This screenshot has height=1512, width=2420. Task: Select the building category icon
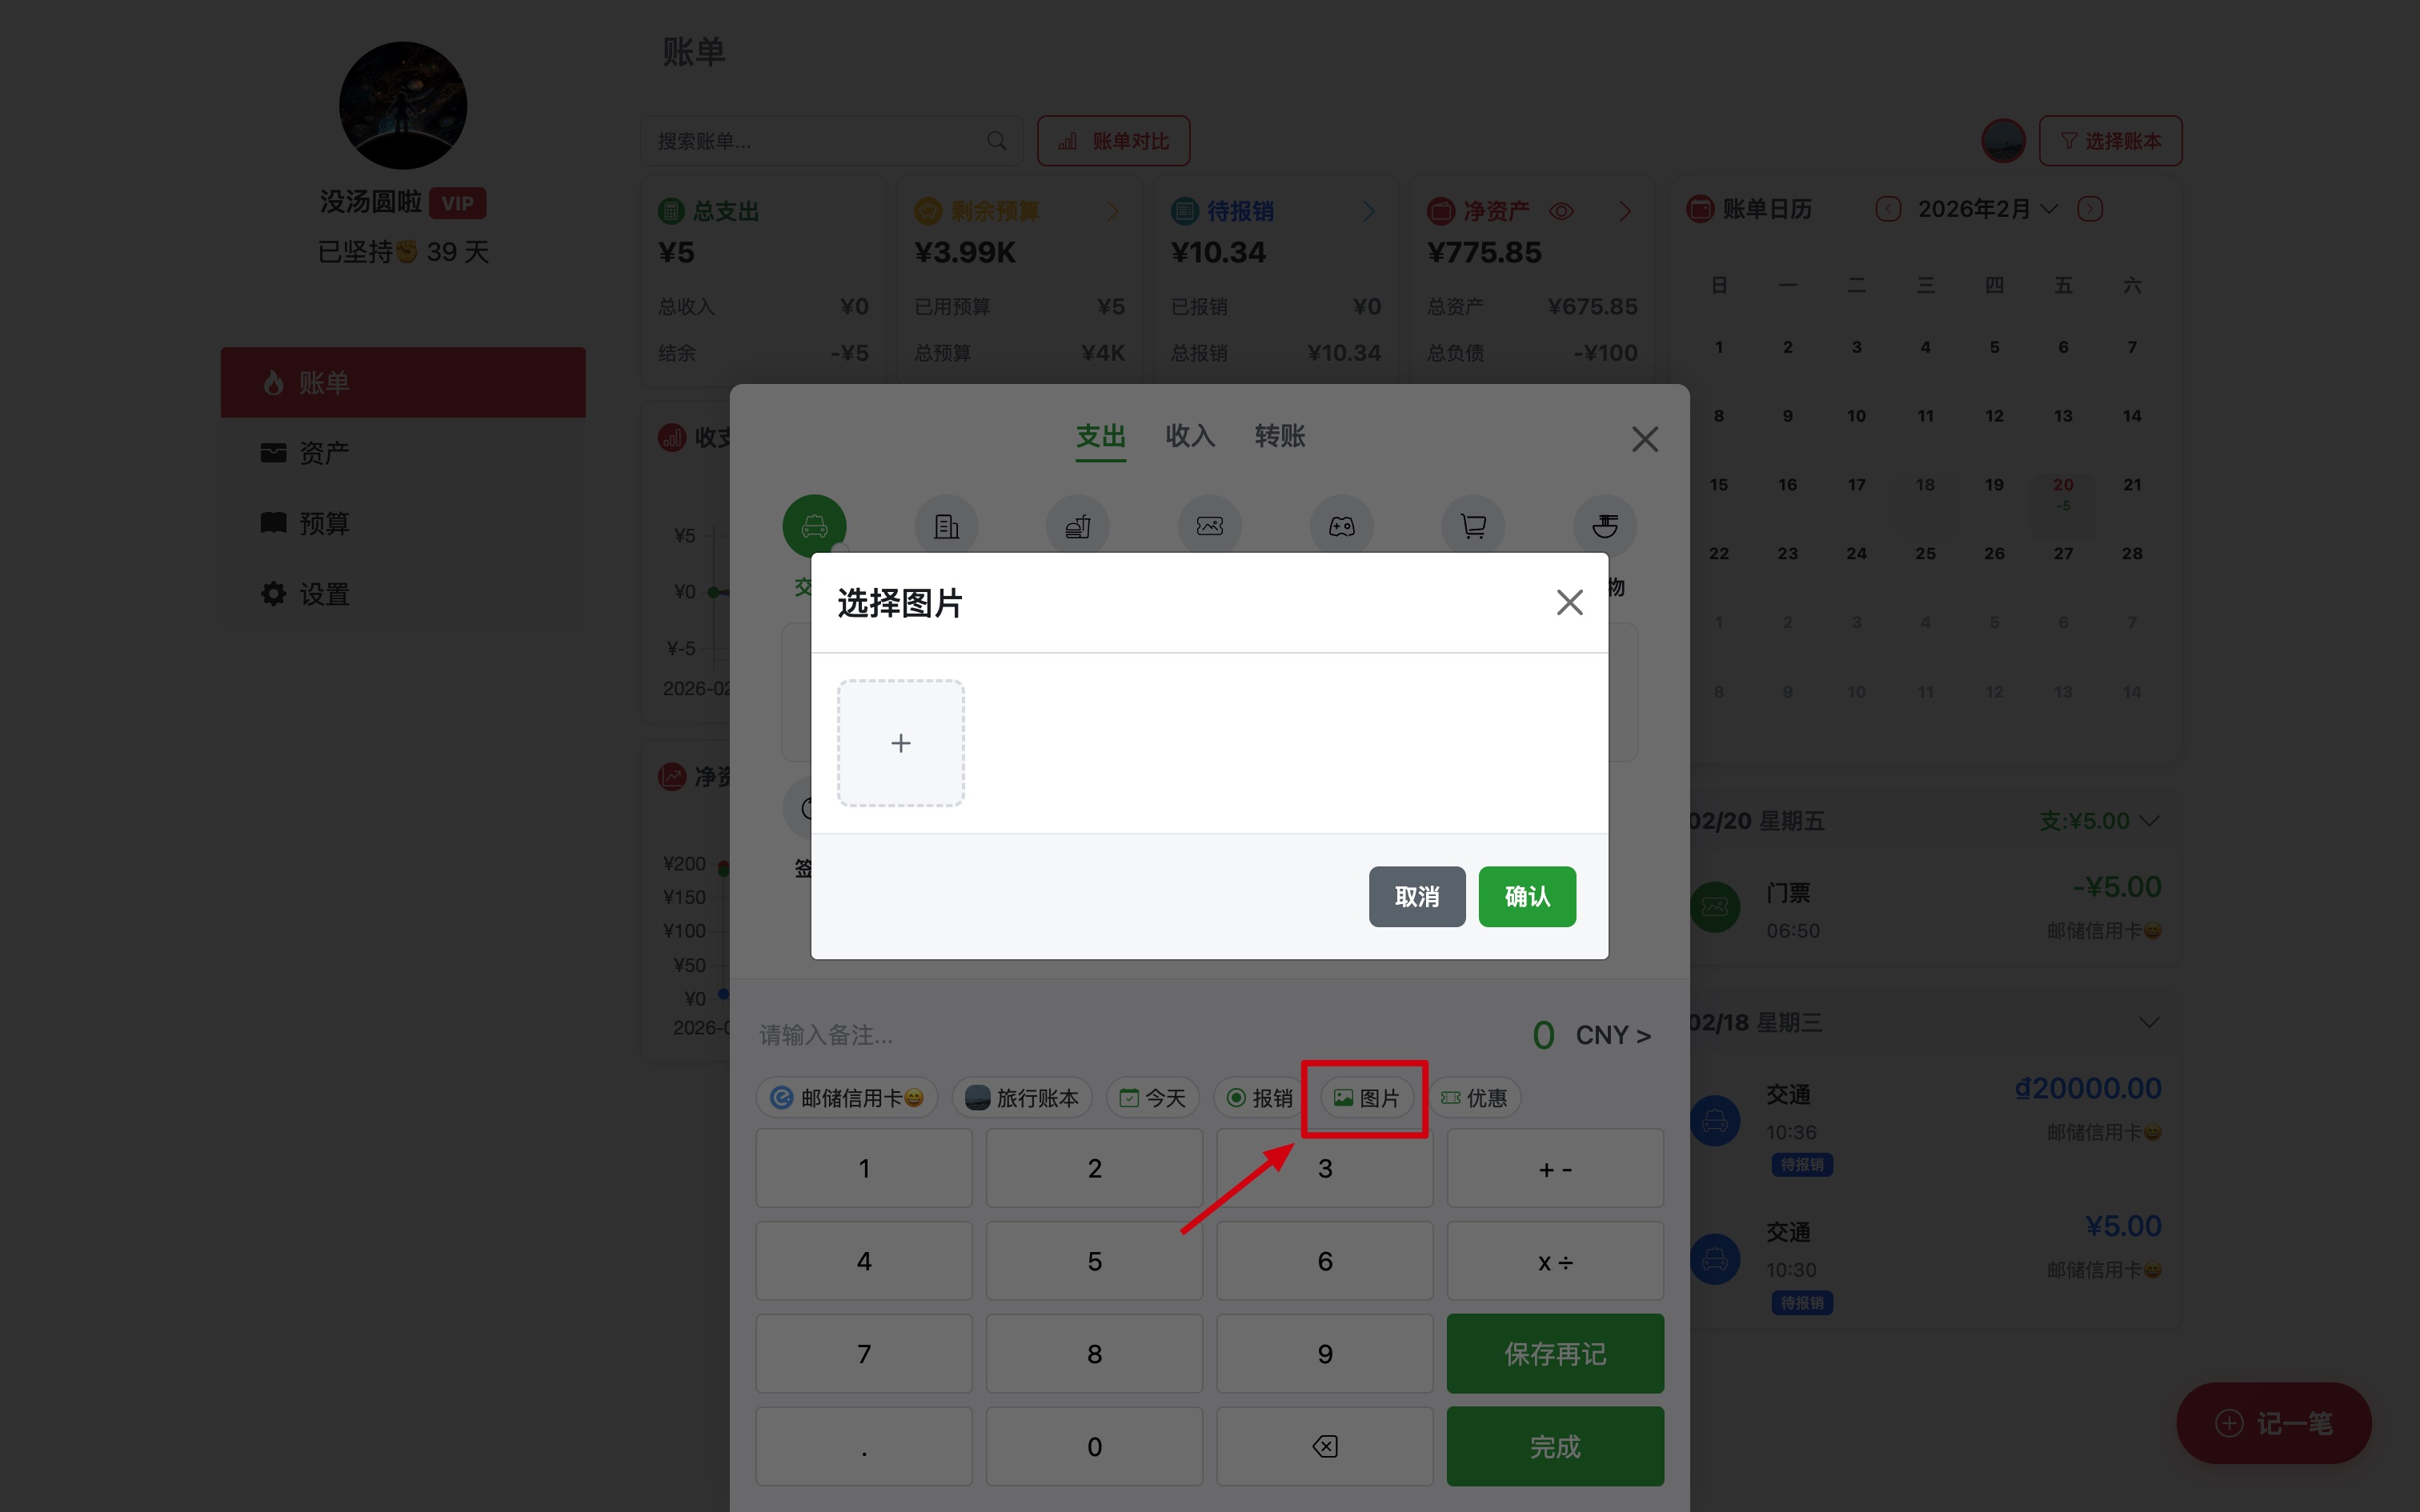pos(946,525)
